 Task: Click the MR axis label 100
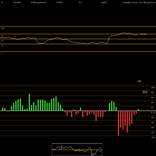pyautogui.click(x=153, y=88)
